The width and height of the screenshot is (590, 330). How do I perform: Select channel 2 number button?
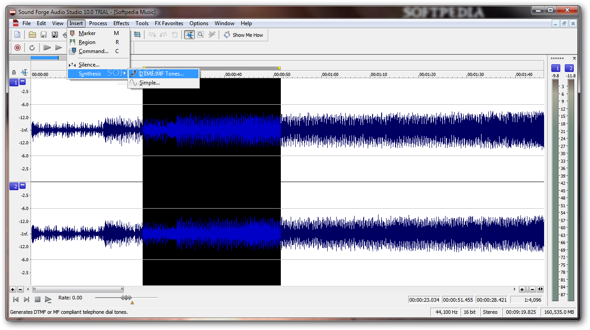[14, 186]
